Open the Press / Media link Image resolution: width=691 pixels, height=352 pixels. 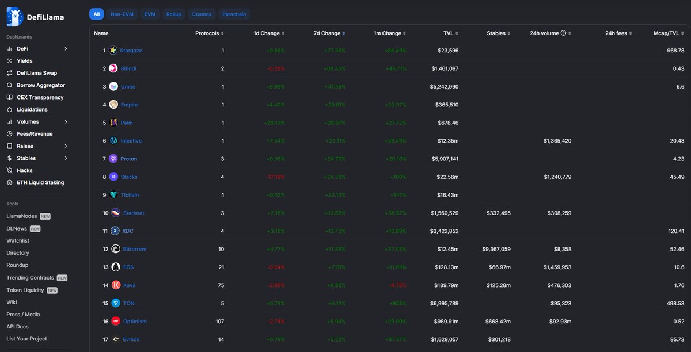click(x=23, y=315)
